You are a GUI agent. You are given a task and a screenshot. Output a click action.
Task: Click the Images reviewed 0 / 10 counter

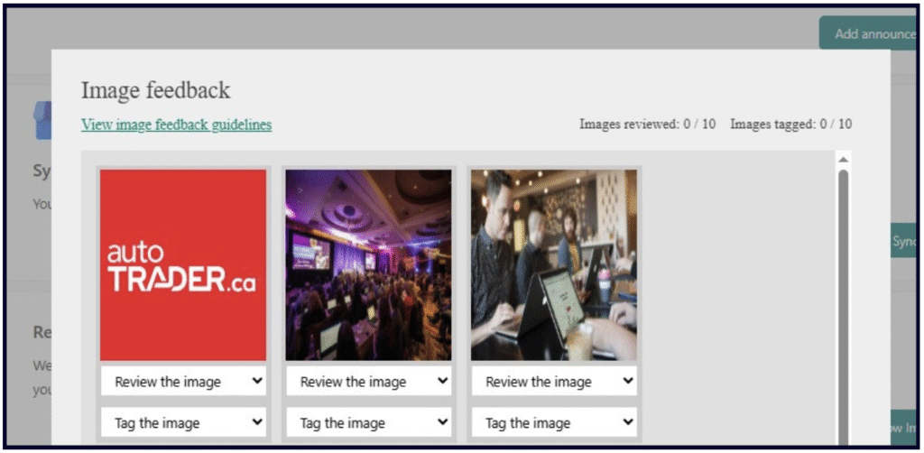(647, 124)
